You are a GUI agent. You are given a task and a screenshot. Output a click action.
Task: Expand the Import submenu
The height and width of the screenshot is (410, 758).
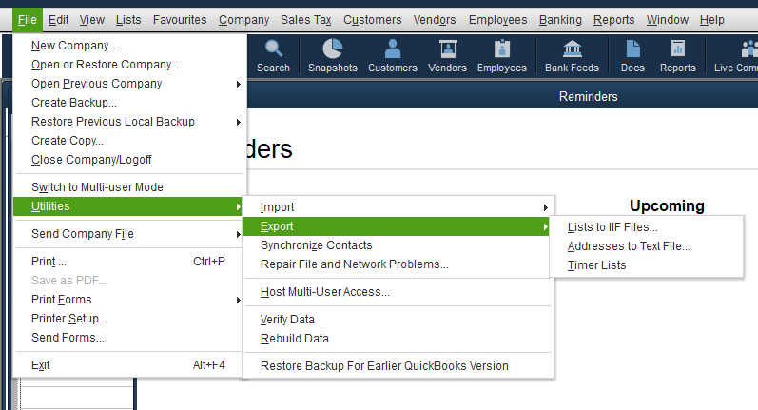(x=277, y=207)
